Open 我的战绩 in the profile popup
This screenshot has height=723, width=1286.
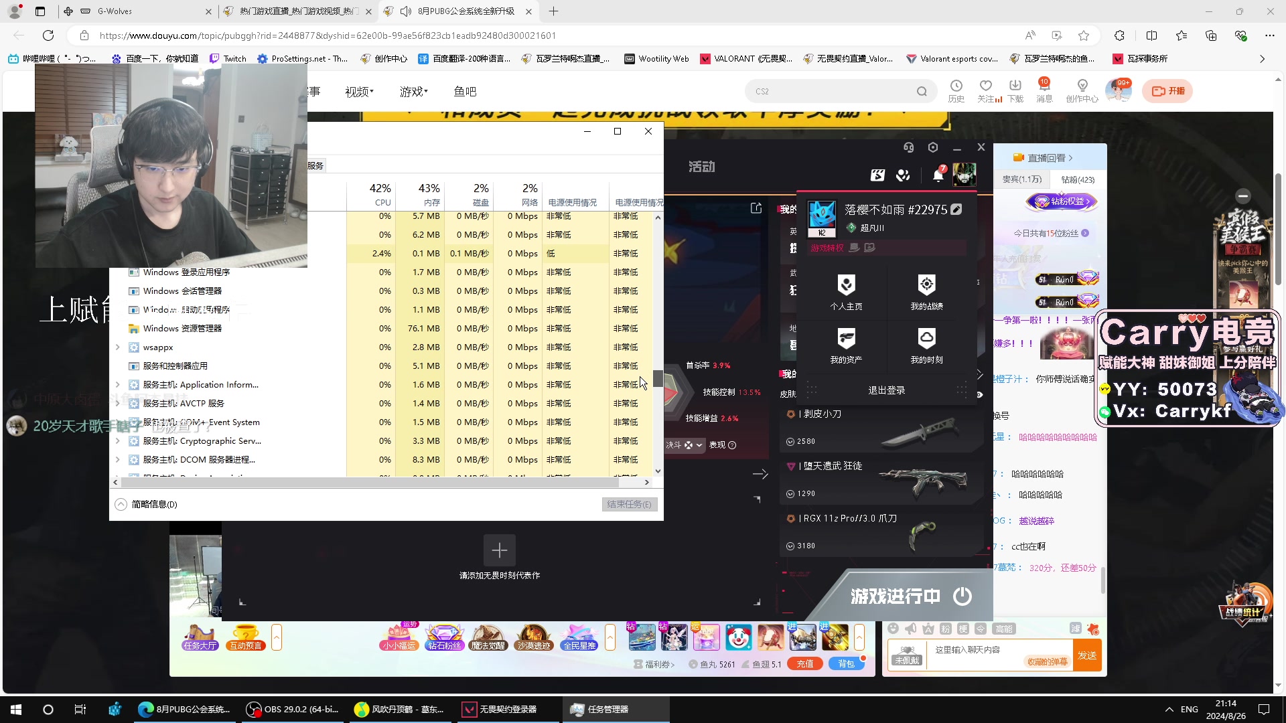[x=927, y=293]
